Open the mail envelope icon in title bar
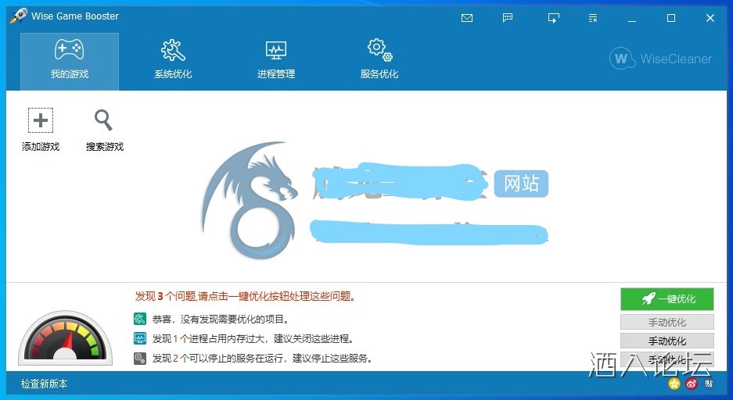This screenshot has height=400, width=733. tap(466, 18)
